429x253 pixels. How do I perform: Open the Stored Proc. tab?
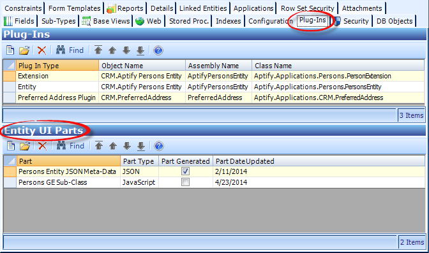pyautogui.click(x=188, y=21)
